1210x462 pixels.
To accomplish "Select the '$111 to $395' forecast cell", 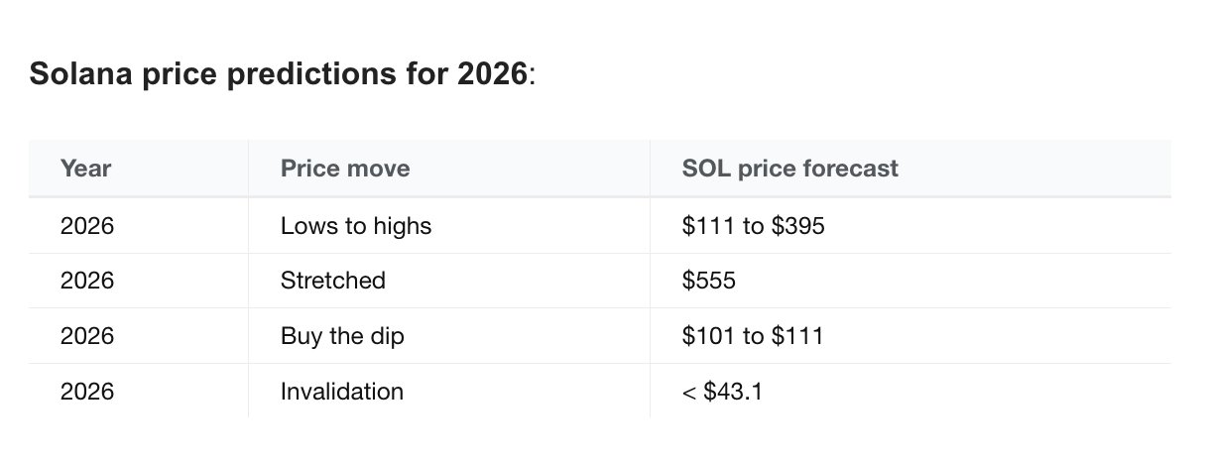I will tap(753, 226).
